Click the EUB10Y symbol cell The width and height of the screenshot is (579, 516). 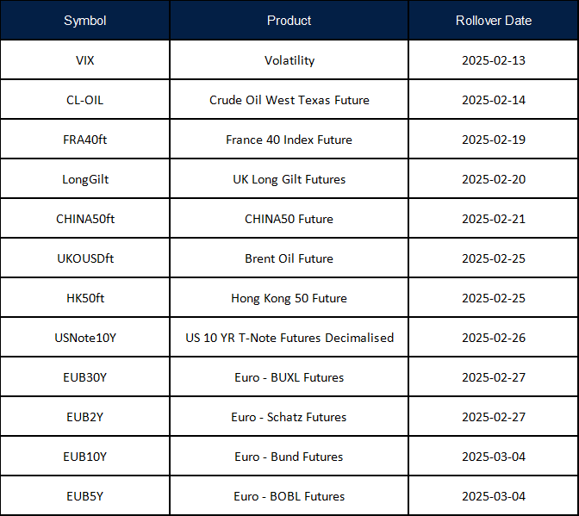coord(84,457)
